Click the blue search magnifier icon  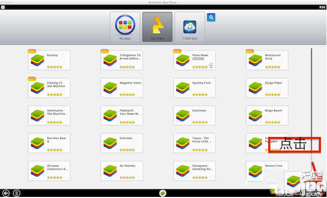[211, 17]
